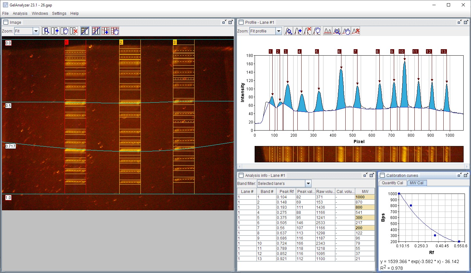Switch to the Quantity Cal tab
471x273 pixels.
pyautogui.click(x=392, y=183)
